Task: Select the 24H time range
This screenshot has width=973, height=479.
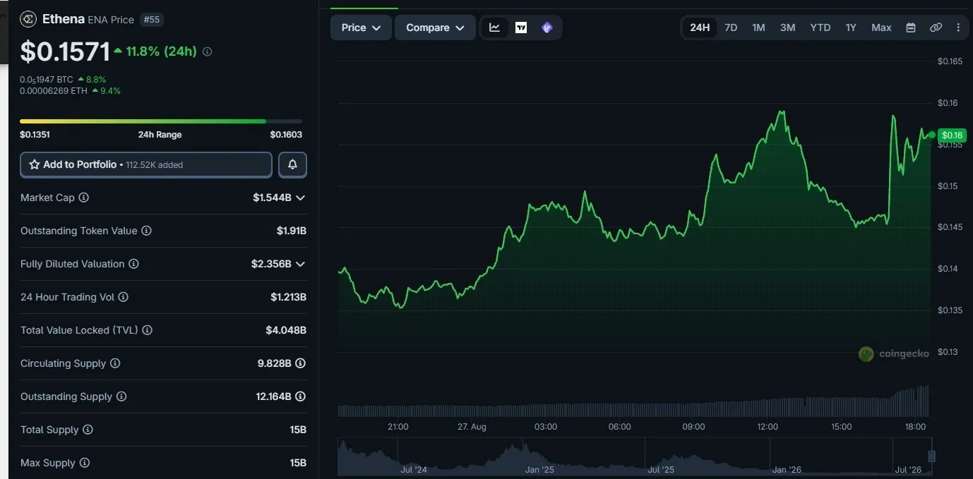Action: point(700,28)
